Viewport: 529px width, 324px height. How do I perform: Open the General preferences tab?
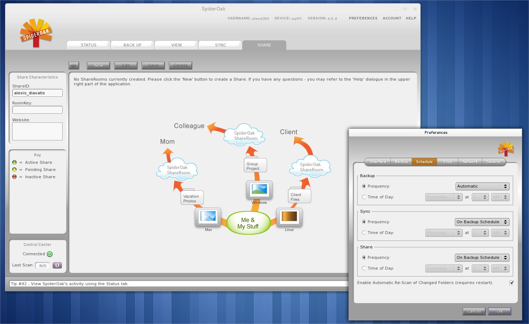[x=493, y=162]
